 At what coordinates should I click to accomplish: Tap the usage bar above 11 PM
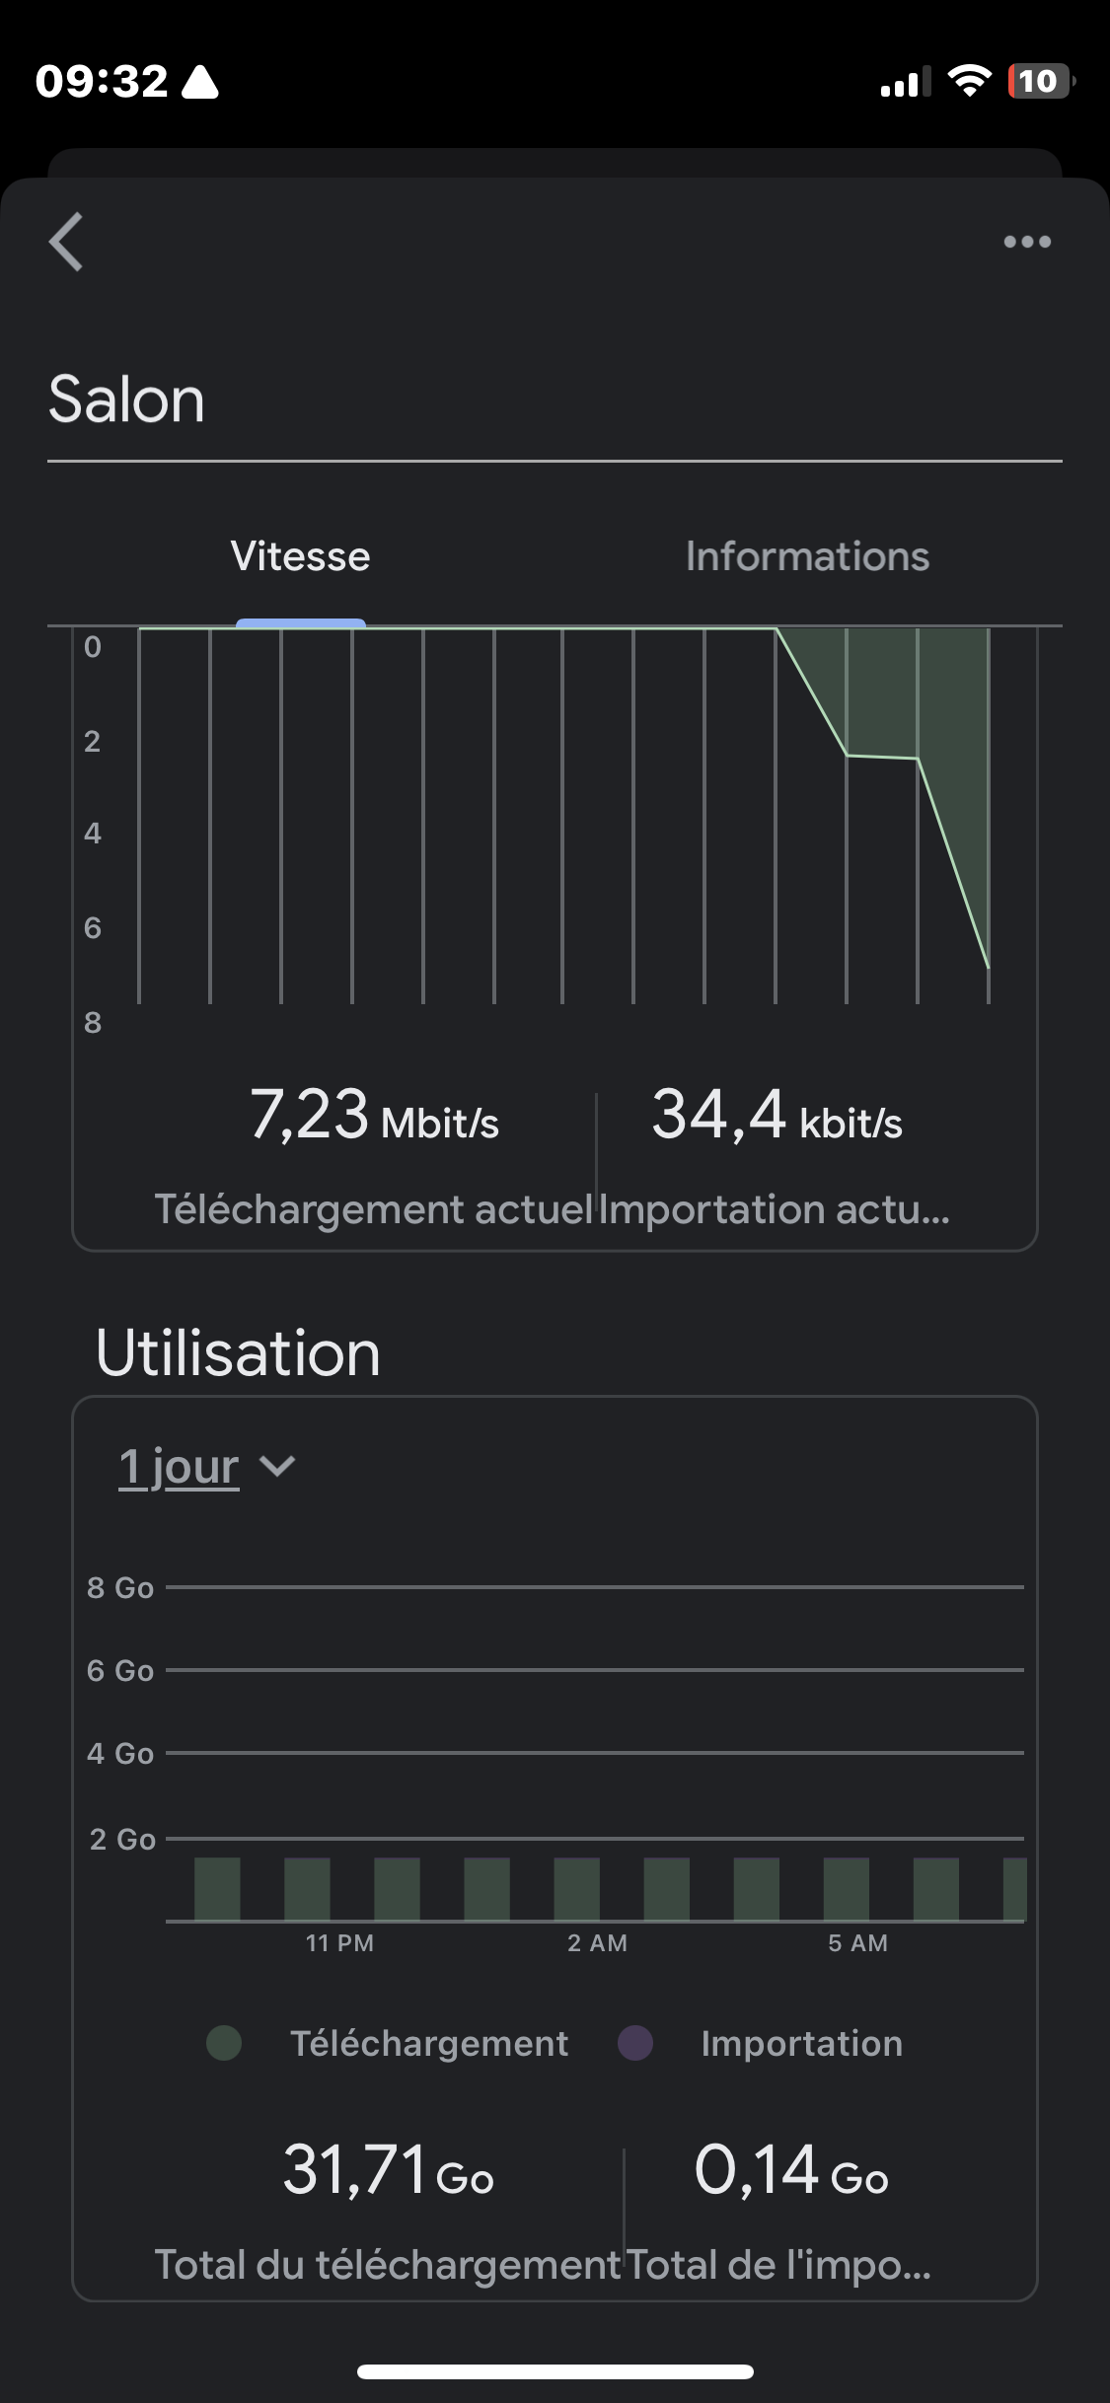(307, 1889)
